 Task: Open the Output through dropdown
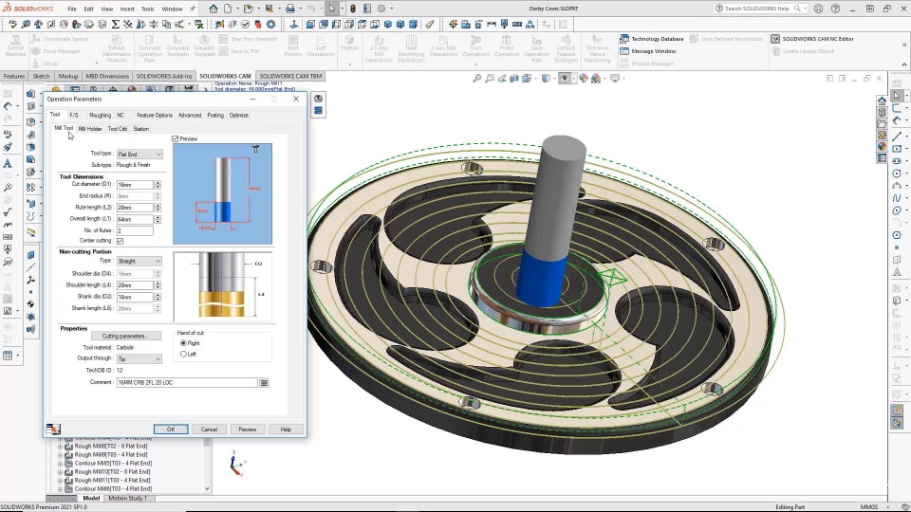(139, 359)
